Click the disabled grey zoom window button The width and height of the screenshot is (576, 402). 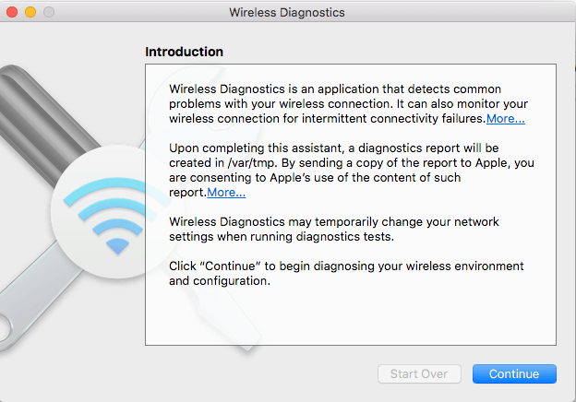[x=49, y=12]
